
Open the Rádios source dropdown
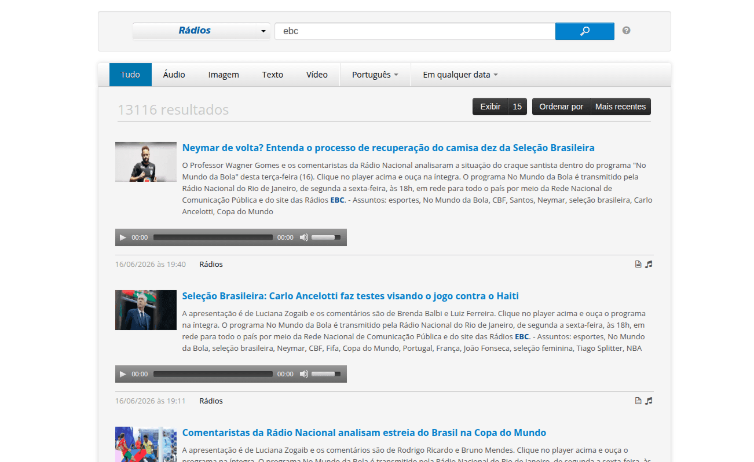coord(201,31)
